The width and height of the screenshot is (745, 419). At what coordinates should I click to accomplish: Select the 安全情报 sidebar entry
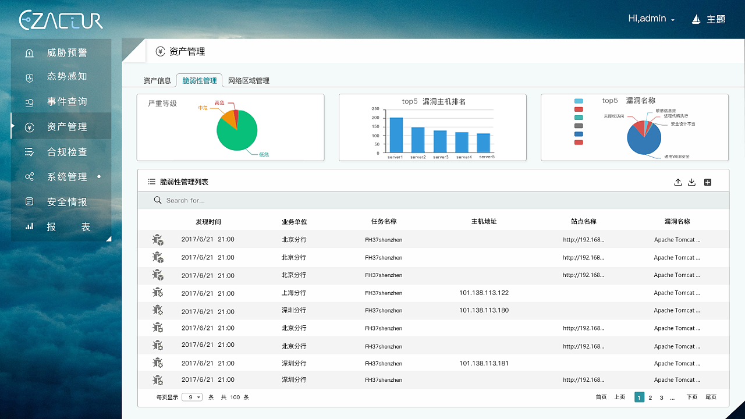click(61, 201)
